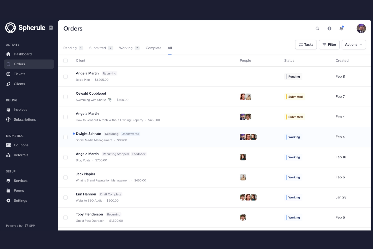The width and height of the screenshot is (373, 249).
Task: Open the Complete orders tab
Action: tap(153, 48)
